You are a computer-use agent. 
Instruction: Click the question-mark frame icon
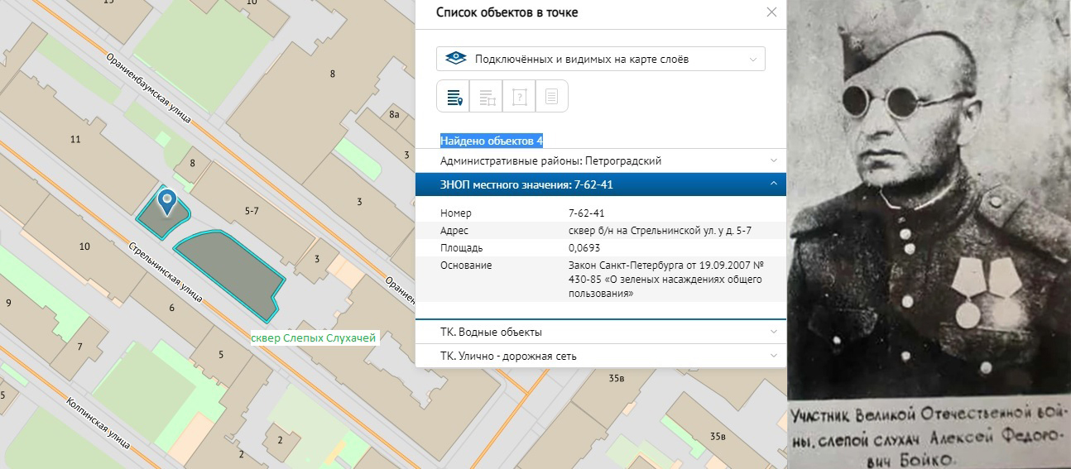point(520,97)
